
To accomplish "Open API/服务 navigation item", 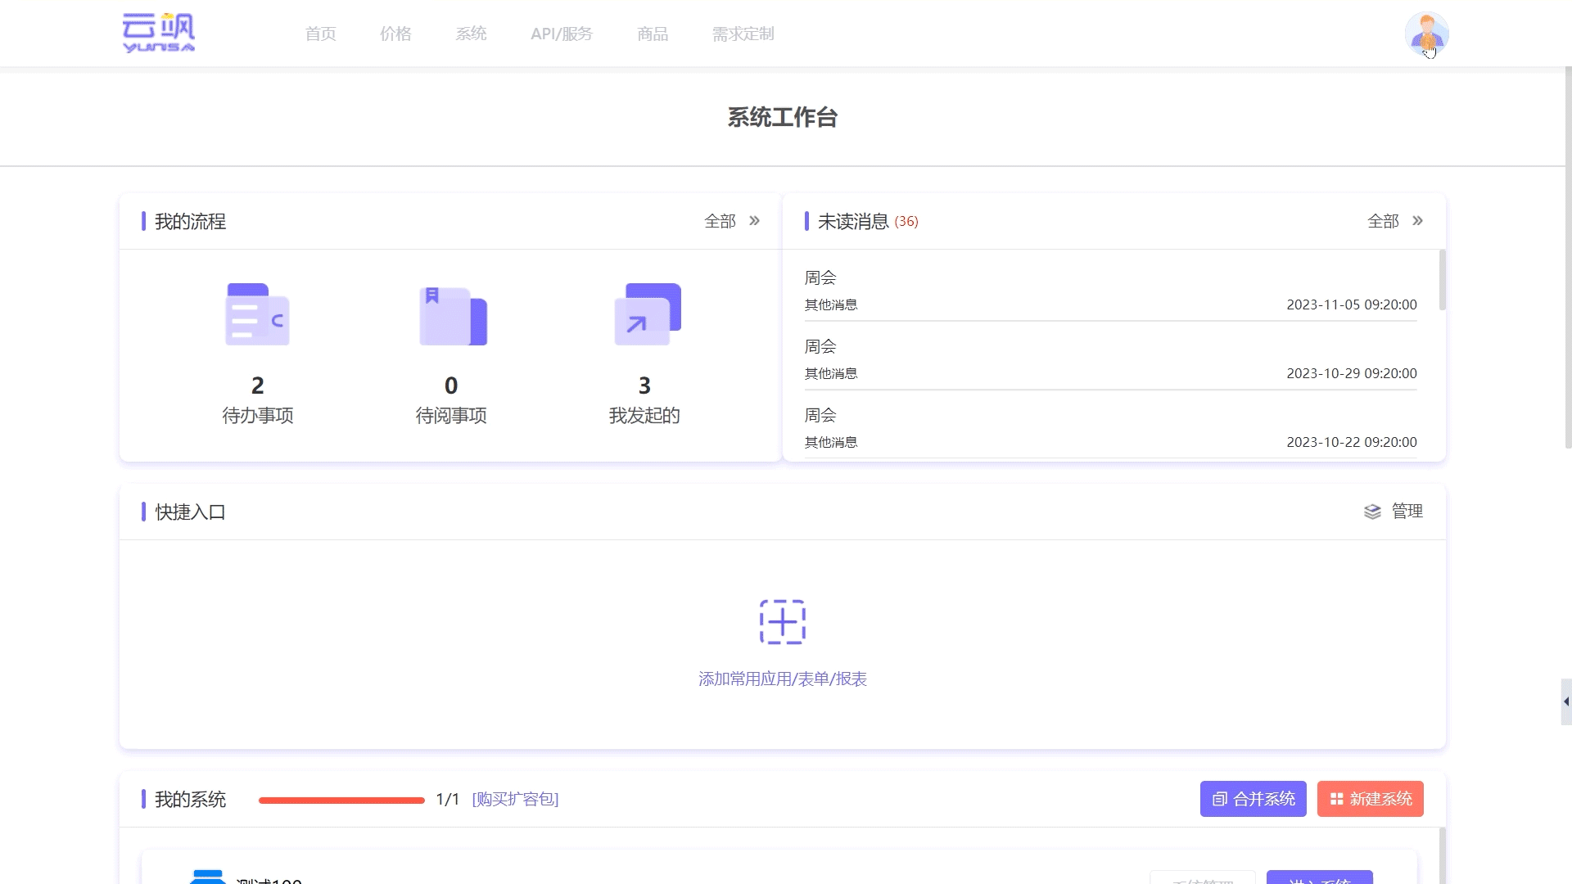I will 562,34.
